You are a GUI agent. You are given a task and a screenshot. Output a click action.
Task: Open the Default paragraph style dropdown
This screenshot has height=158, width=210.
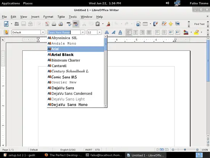pos(43,32)
